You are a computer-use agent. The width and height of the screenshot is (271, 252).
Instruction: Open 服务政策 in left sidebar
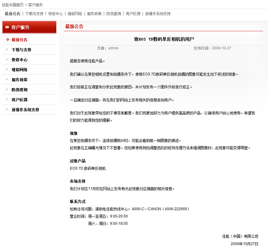(x=19, y=80)
